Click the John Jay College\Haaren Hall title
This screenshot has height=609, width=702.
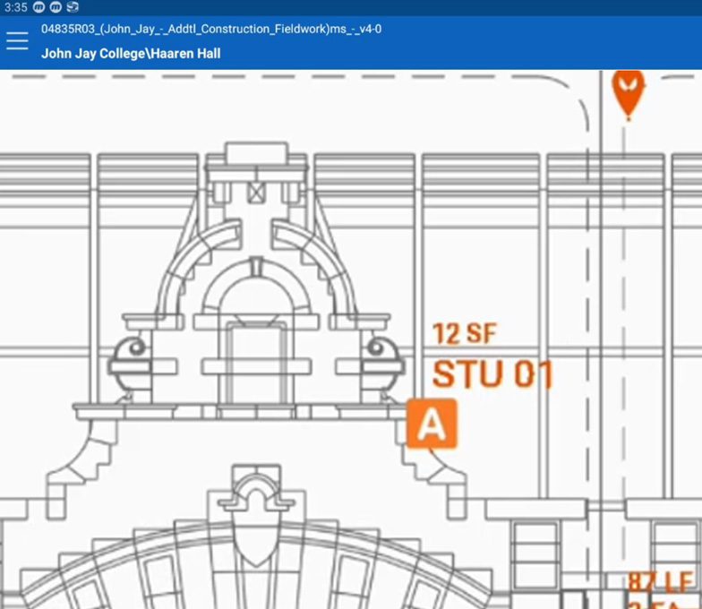click(x=131, y=54)
